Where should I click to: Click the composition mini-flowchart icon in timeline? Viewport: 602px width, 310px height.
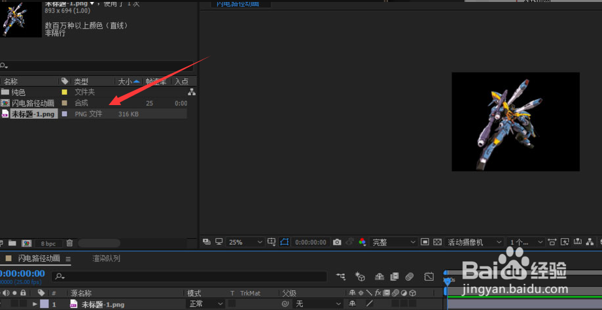click(340, 276)
